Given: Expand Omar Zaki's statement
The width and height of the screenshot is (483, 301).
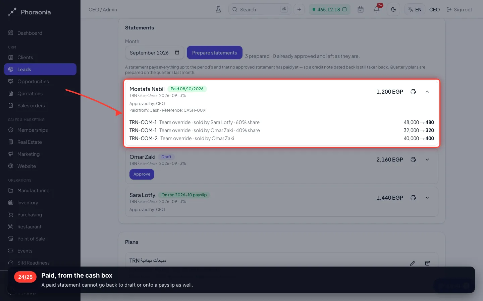Looking at the screenshot, I should pos(427,160).
